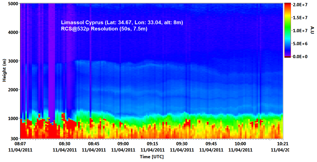Click the 08:07 start time tick label

click(20, 144)
